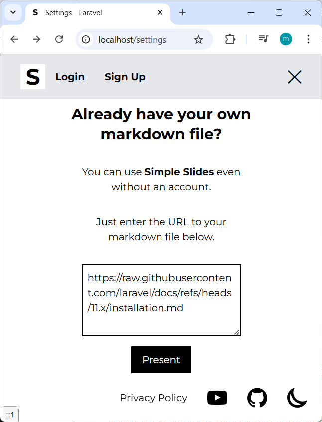Go back to the previous page

coord(14,39)
